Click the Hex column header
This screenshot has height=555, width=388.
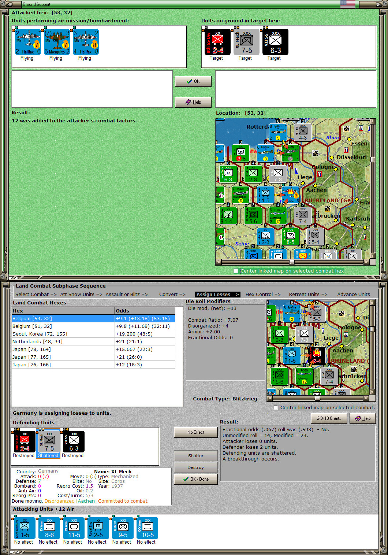click(x=63, y=311)
